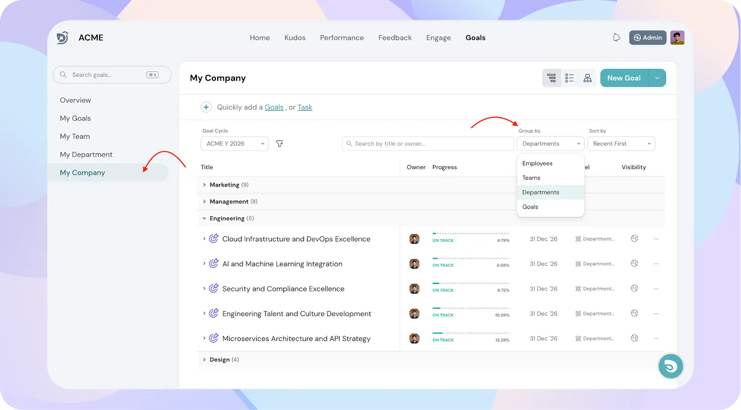The width and height of the screenshot is (741, 410).
Task: Open more options for Cloud Infrastructure goal
Action: click(x=656, y=239)
